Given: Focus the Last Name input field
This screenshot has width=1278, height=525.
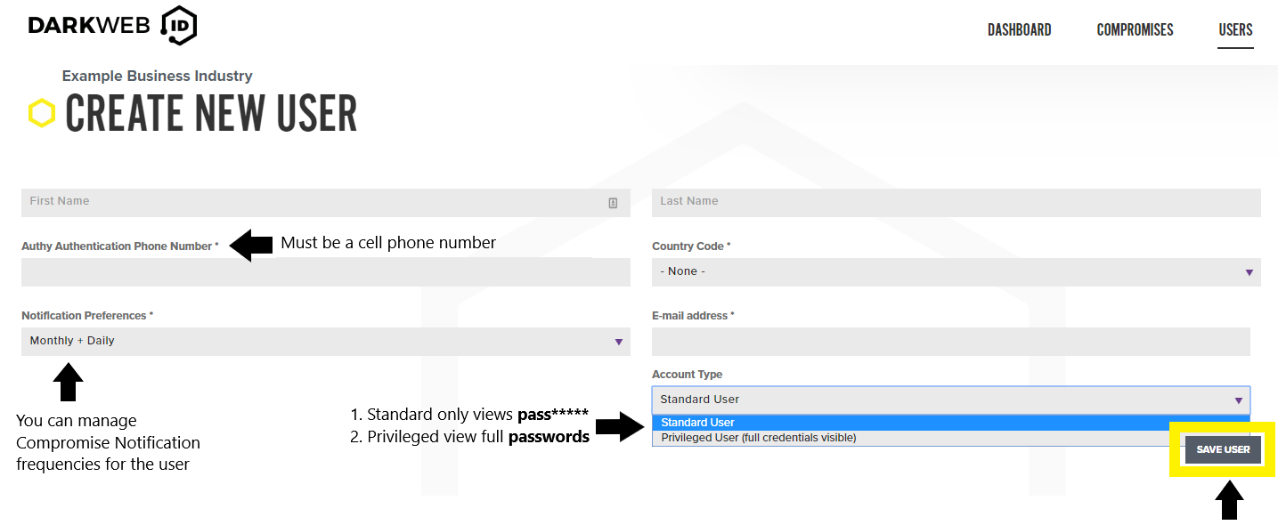Looking at the screenshot, I should [956, 202].
